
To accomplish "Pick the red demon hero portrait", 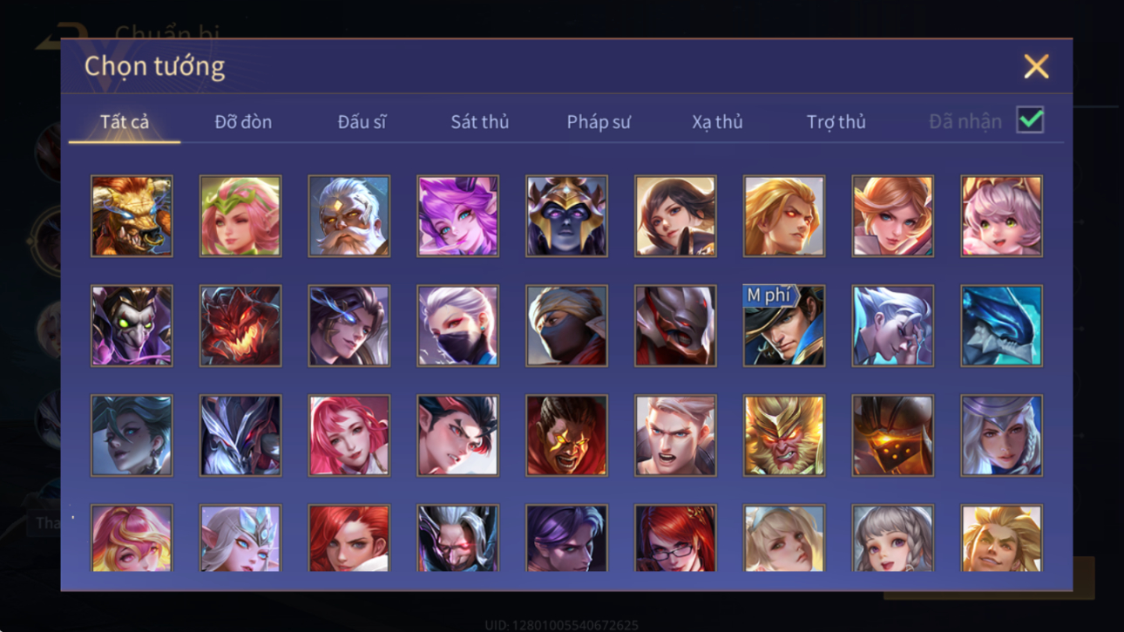I will click(x=240, y=326).
